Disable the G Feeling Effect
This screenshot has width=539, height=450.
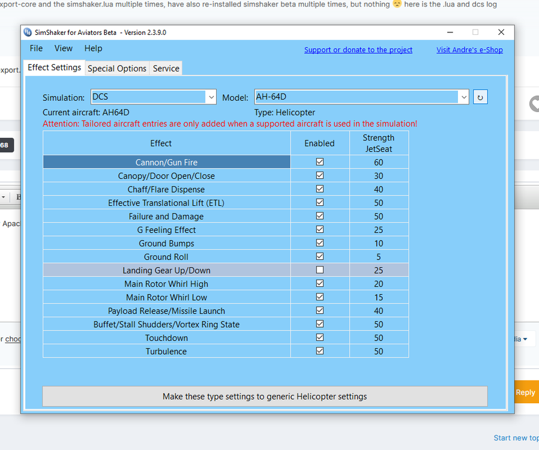pyautogui.click(x=319, y=229)
